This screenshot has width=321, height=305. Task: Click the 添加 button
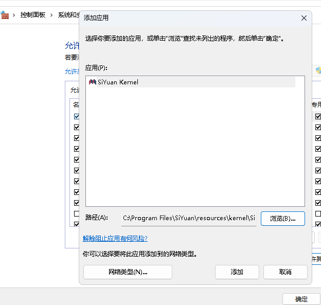tap(237, 272)
